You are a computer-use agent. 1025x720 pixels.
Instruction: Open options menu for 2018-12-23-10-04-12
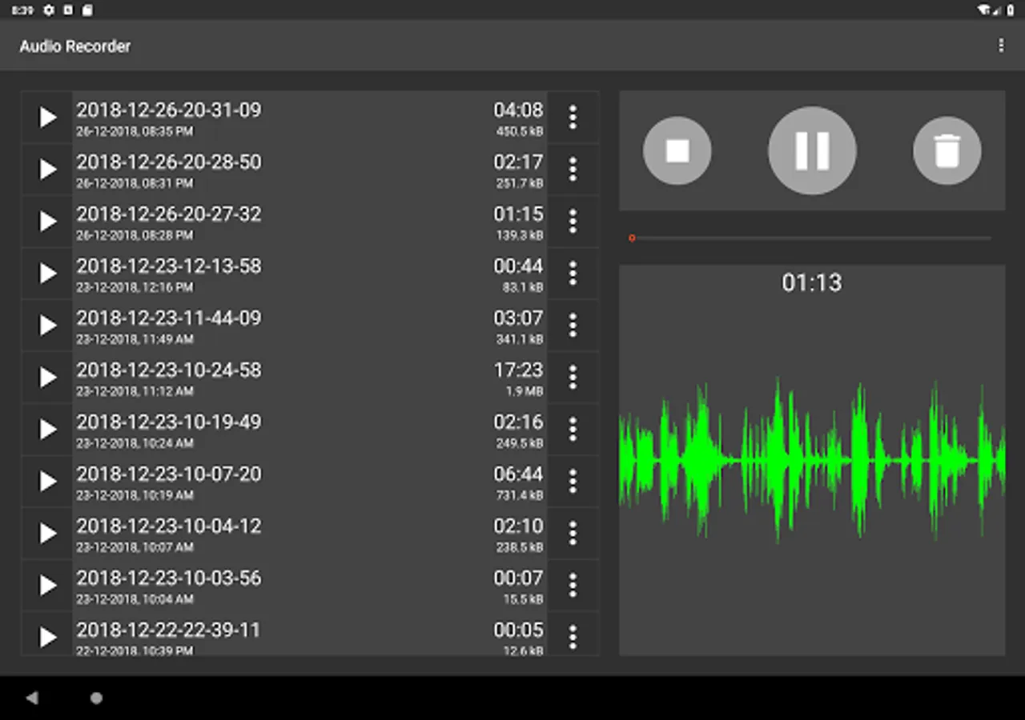(573, 534)
